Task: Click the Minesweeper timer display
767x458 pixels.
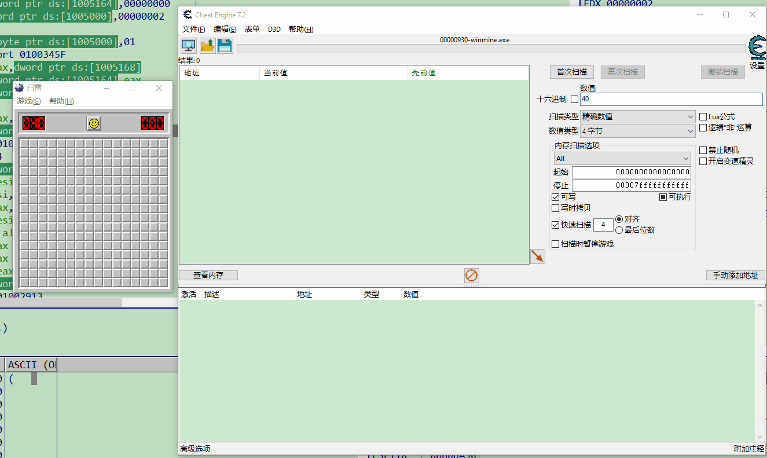Action: pyautogui.click(x=152, y=123)
